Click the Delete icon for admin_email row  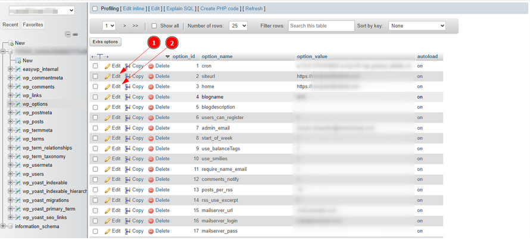coord(151,128)
